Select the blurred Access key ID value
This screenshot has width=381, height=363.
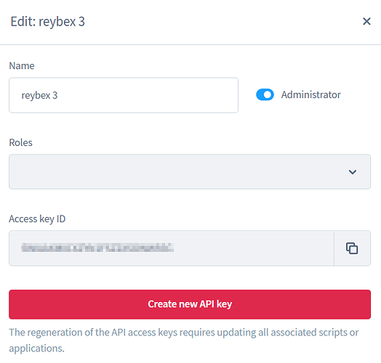pos(97,248)
